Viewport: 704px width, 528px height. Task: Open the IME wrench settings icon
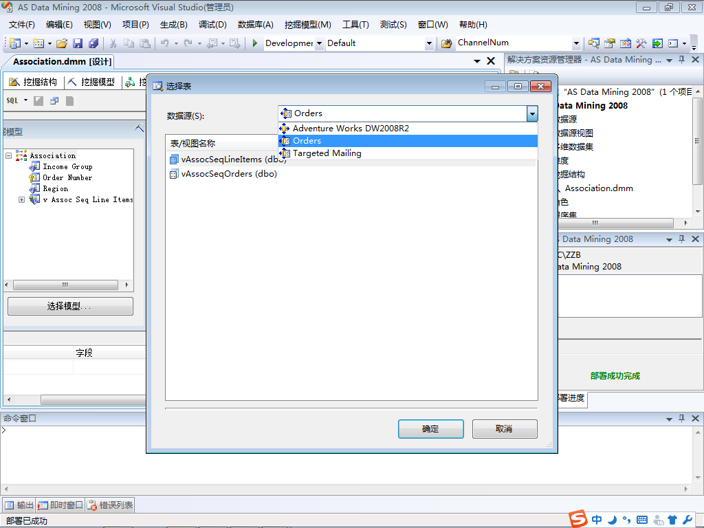[x=687, y=520]
